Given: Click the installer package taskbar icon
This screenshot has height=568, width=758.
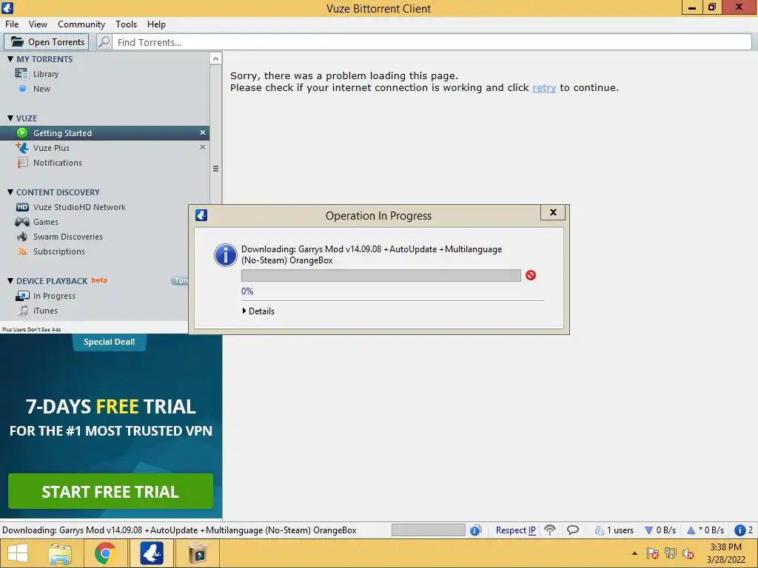Looking at the screenshot, I should click(x=198, y=553).
